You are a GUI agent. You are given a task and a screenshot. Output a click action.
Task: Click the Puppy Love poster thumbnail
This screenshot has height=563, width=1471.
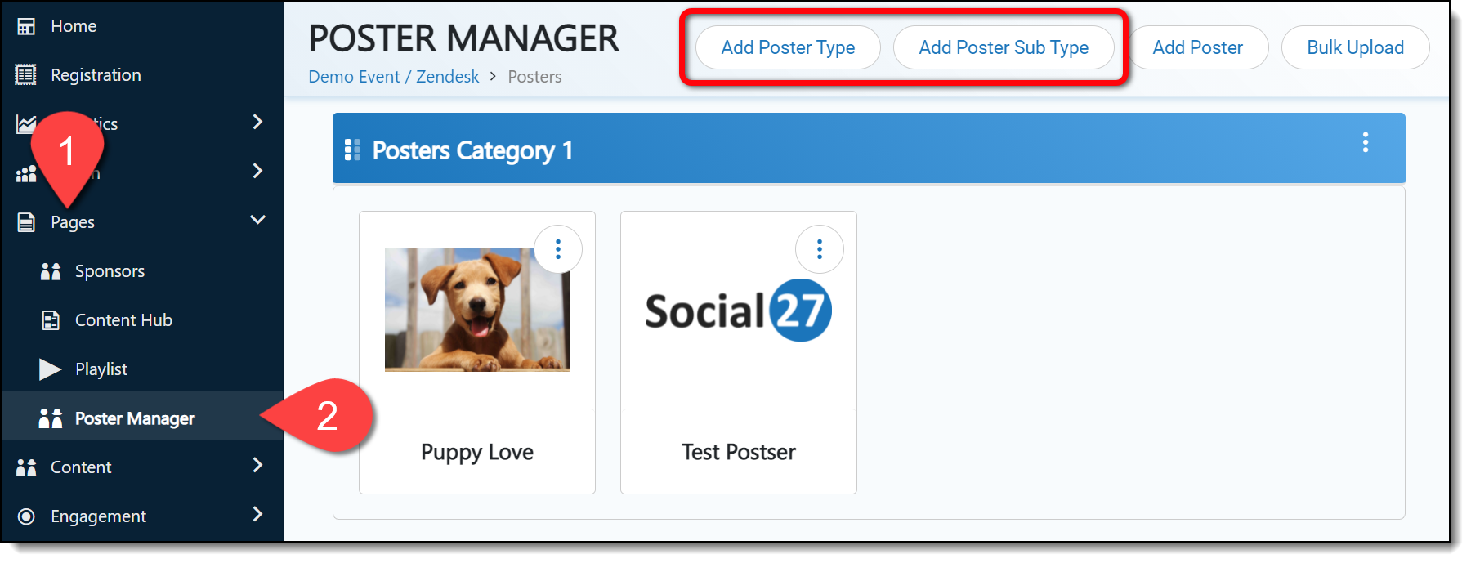477,311
